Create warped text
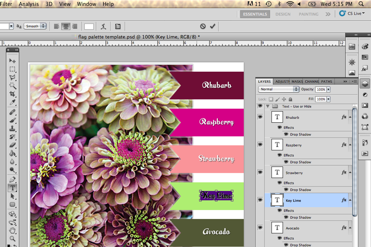This screenshot has width=371, height=247. tap(104, 27)
